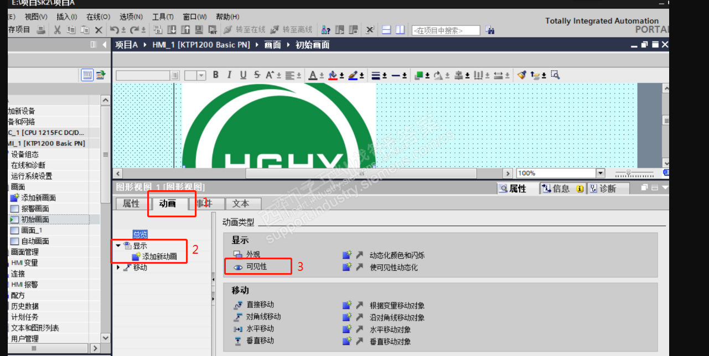The width and height of the screenshot is (709, 356).
Task: Click 根据变量移动对象 link
Action: click(x=397, y=306)
